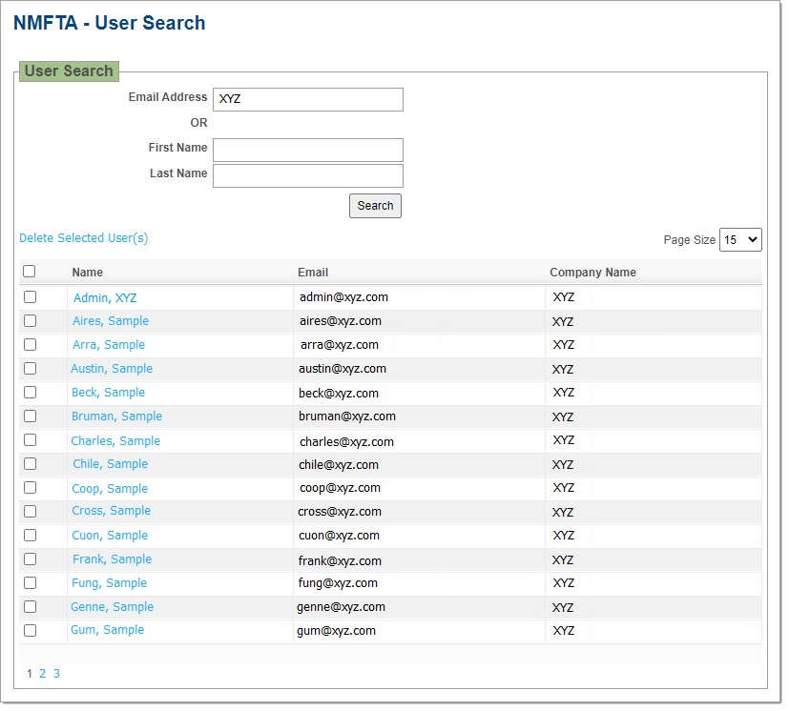This screenshot has width=789, height=711.
Task: Check the box for Charles, Sample
Action: pyautogui.click(x=31, y=440)
